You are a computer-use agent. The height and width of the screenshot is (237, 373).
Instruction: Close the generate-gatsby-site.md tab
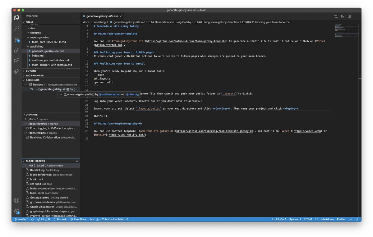[121, 16]
